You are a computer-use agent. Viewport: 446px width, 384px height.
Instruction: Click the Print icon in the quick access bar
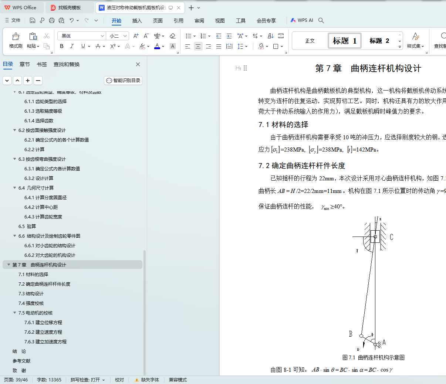52,20
